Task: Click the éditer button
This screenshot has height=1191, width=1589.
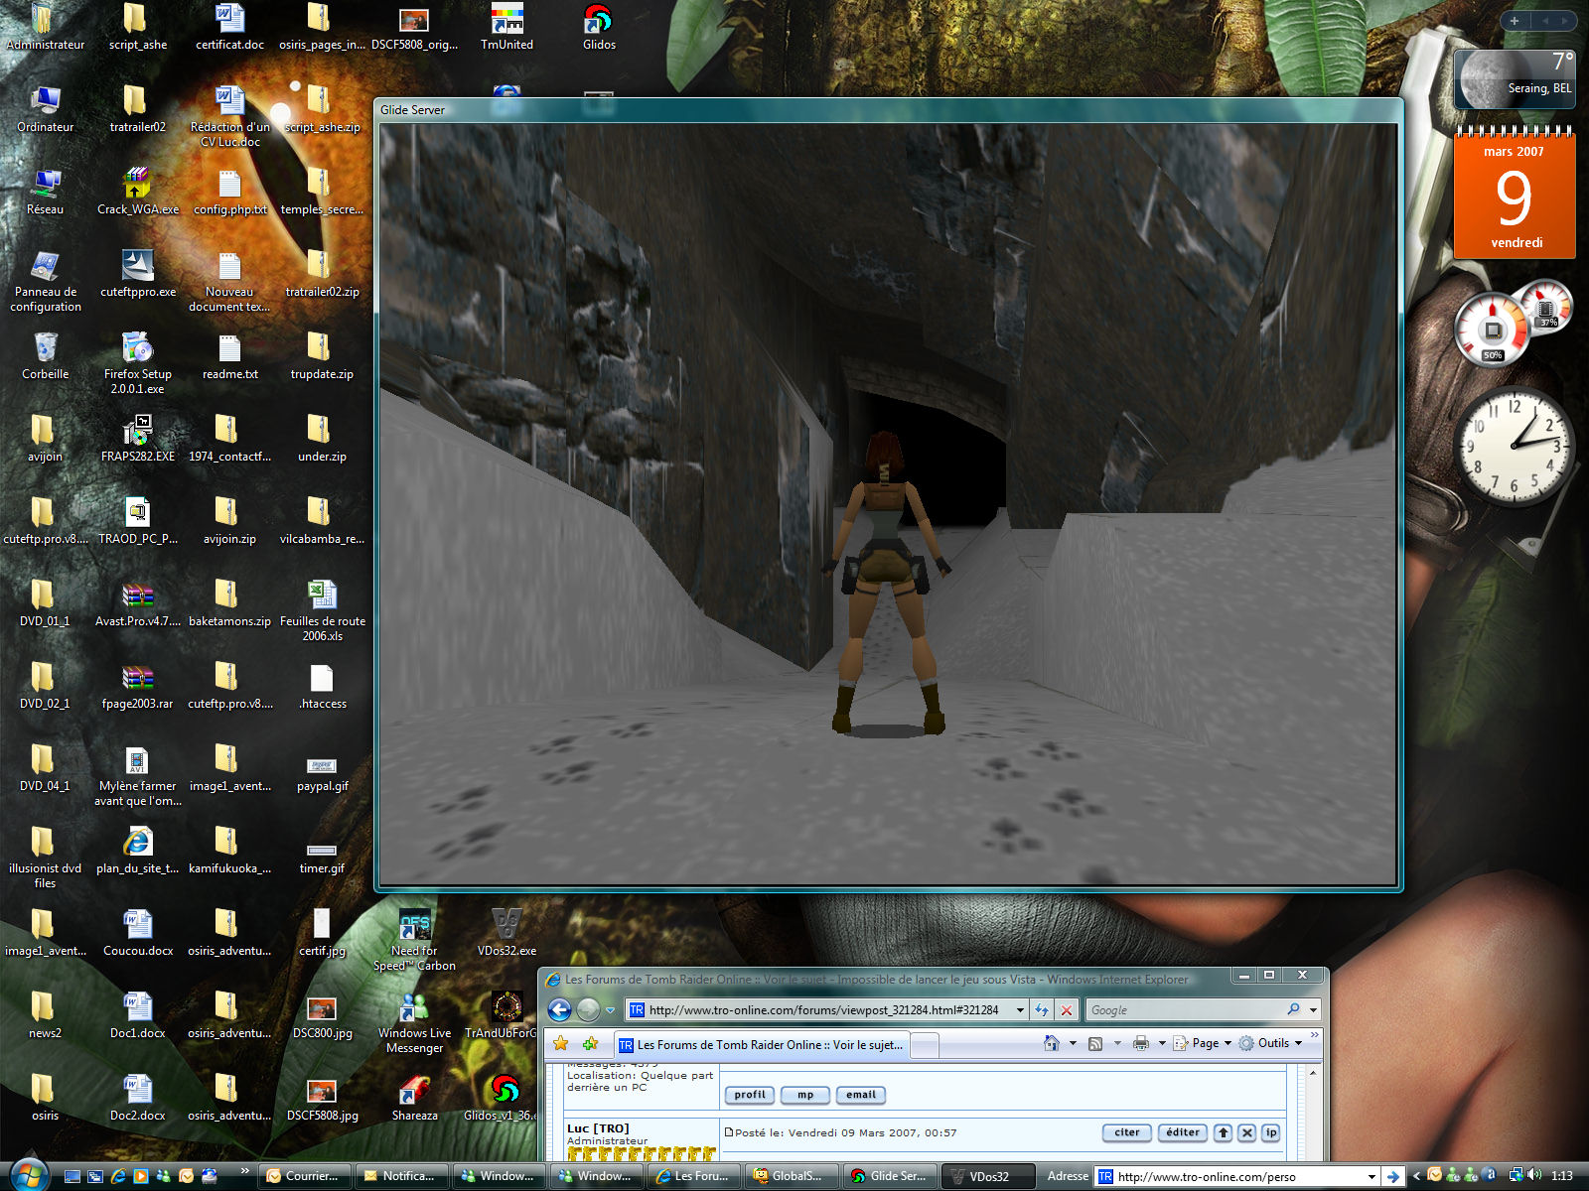Action: [x=1183, y=1132]
